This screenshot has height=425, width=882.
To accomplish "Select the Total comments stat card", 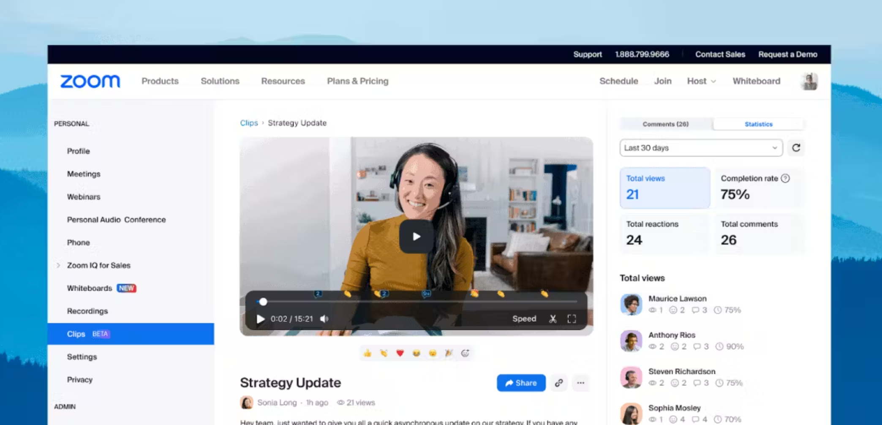I will (x=760, y=233).
